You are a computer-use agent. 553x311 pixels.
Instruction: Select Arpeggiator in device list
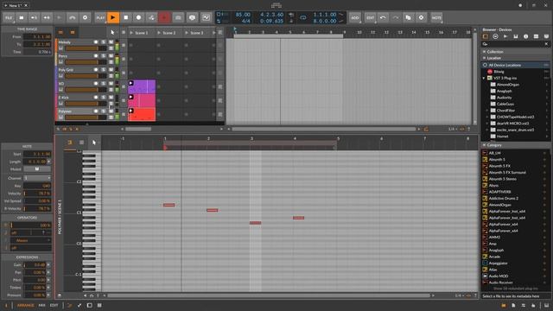(x=498, y=263)
